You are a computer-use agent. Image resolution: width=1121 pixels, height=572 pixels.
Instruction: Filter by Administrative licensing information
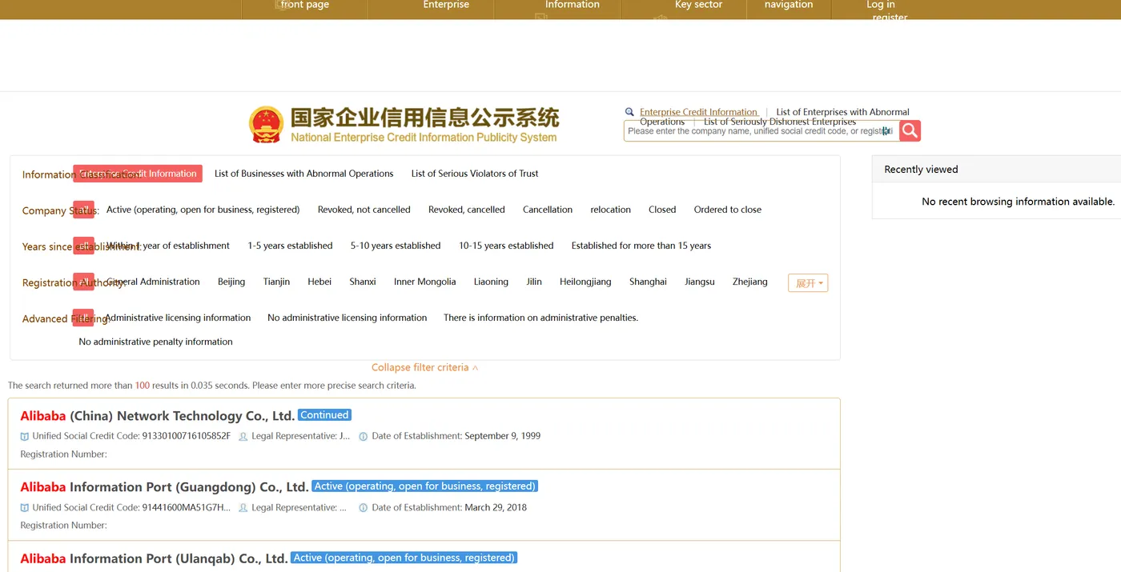[x=178, y=318]
